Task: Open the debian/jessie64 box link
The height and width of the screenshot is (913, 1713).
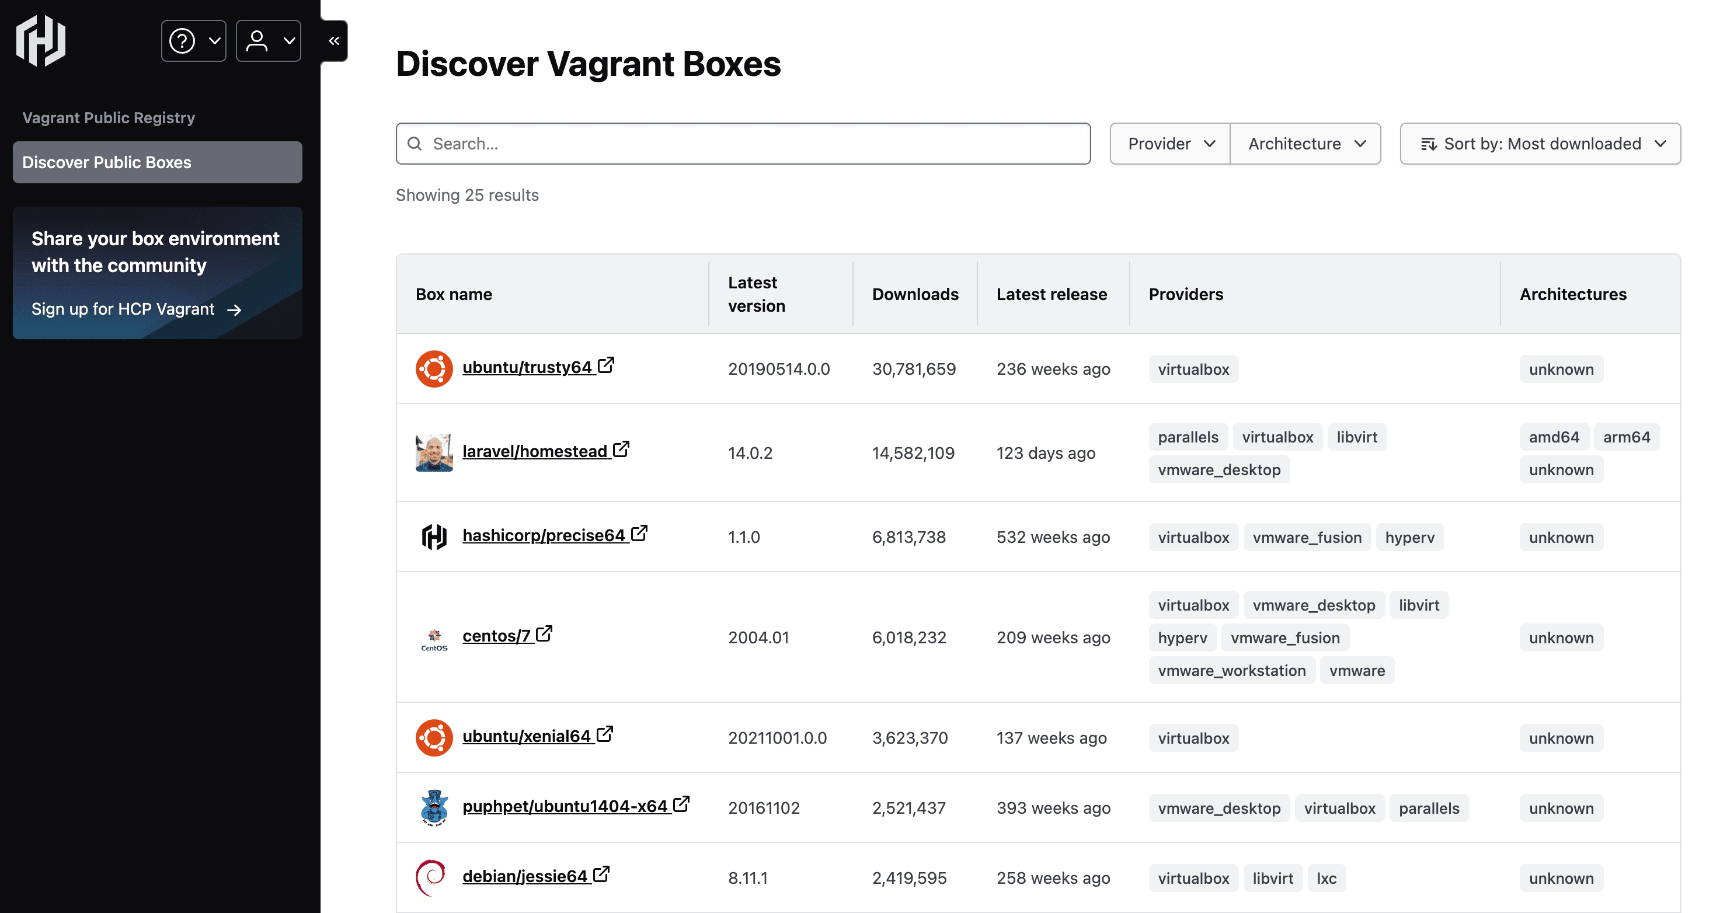Action: click(x=524, y=876)
